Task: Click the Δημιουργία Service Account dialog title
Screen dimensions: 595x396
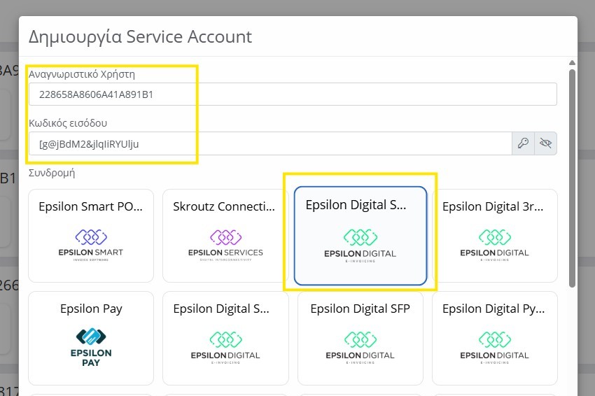Action: click(140, 36)
